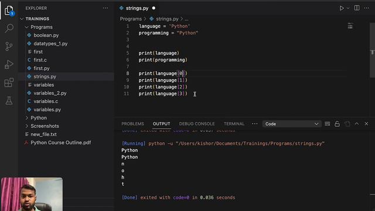
Task: Open datatypes_1.py file
Action: pyautogui.click(x=50, y=43)
